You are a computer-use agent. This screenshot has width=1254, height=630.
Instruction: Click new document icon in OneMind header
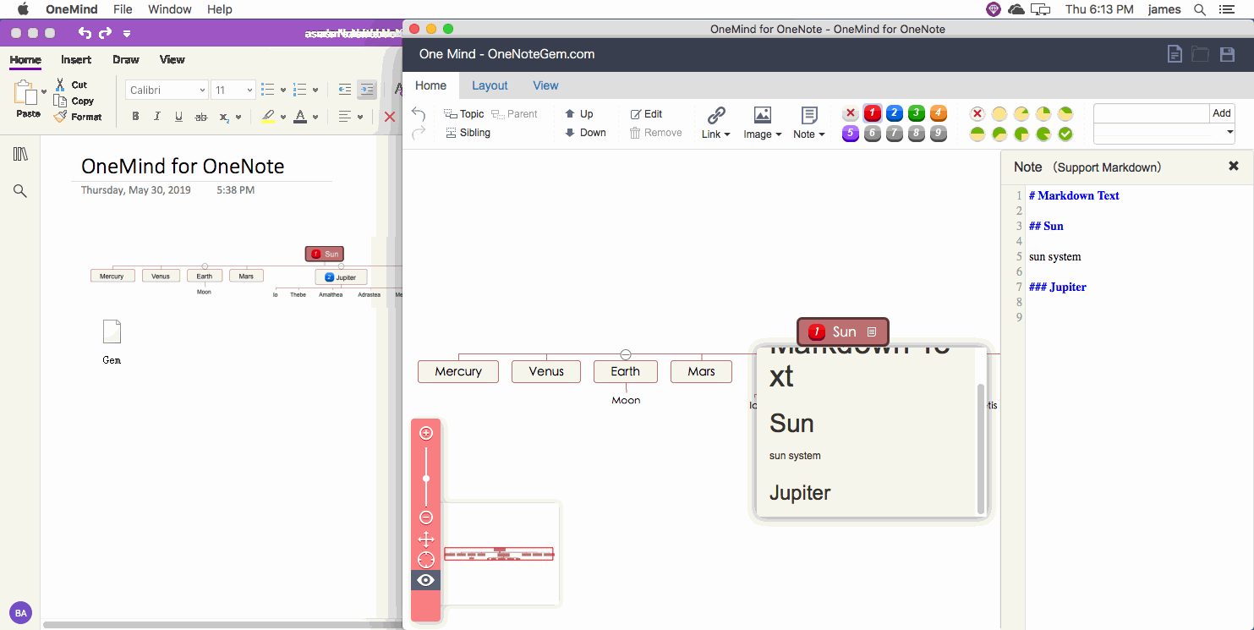point(1175,54)
